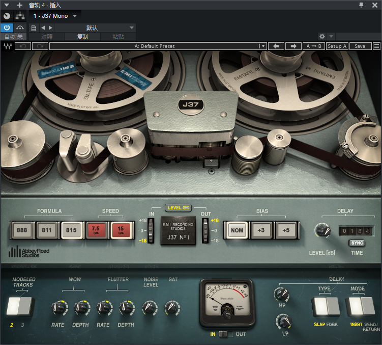The height and width of the screenshot is (345, 382).
Task: Click the 自动: 关 automation button
Action: [x=14, y=37]
